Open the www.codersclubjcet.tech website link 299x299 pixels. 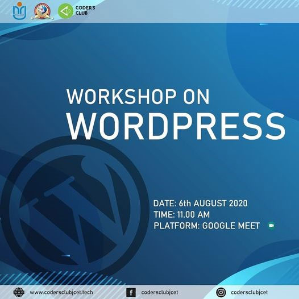pos(61,292)
